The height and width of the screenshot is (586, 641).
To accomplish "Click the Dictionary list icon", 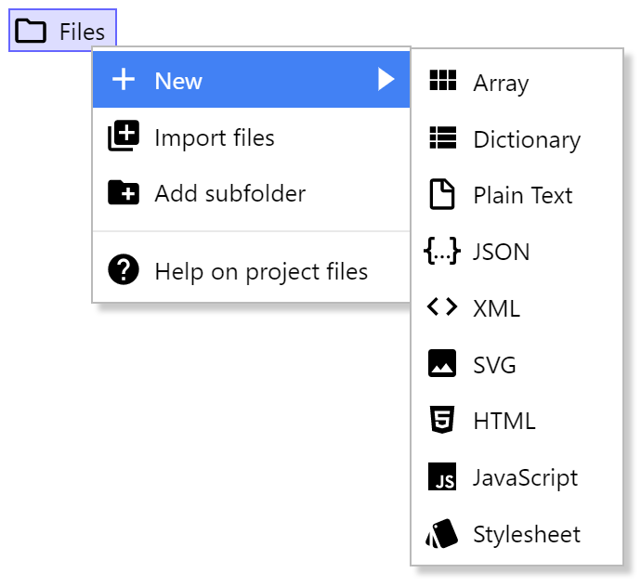I will pyautogui.click(x=442, y=138).
